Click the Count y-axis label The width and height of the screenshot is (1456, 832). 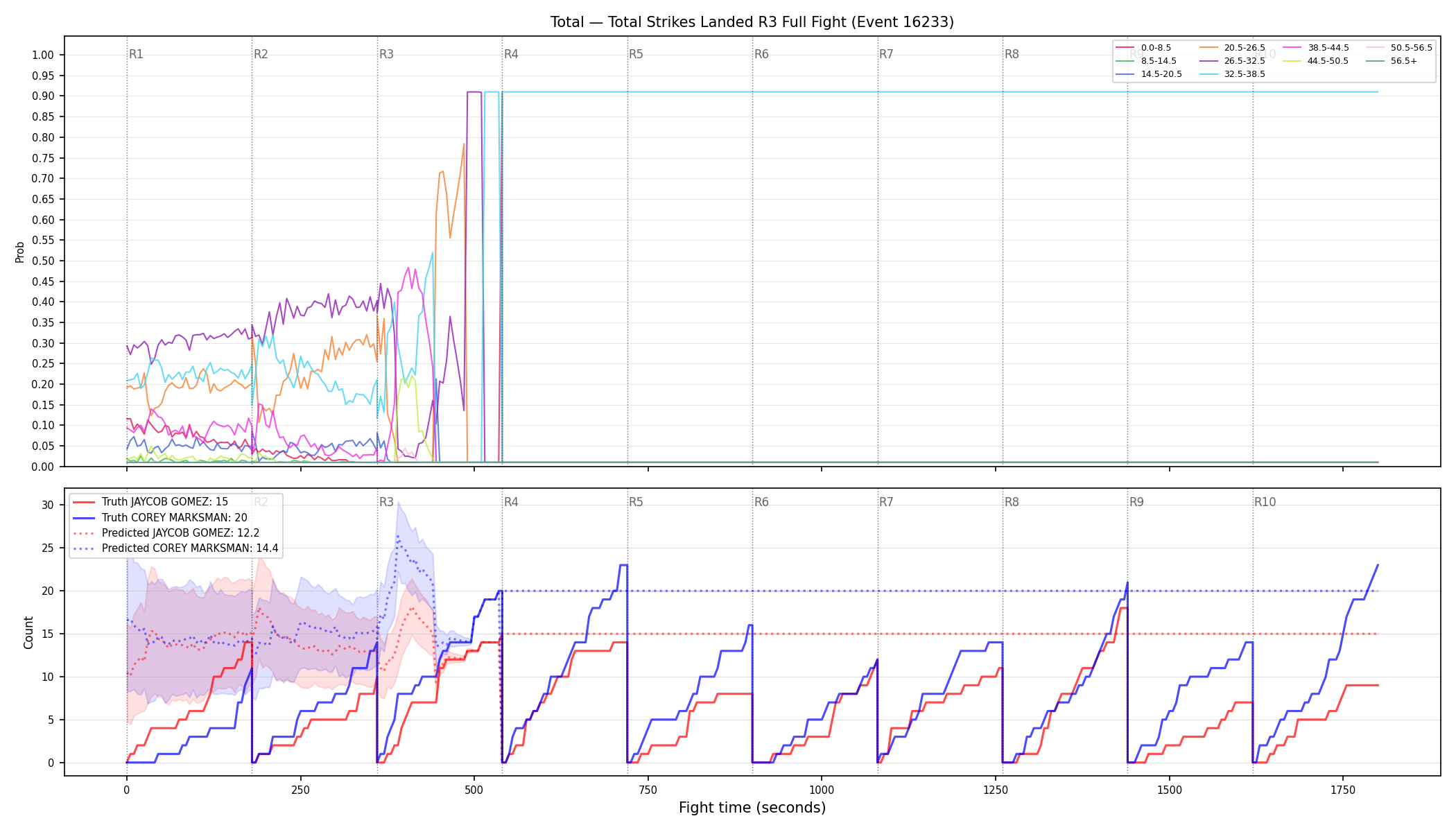[x=28, y=632]
